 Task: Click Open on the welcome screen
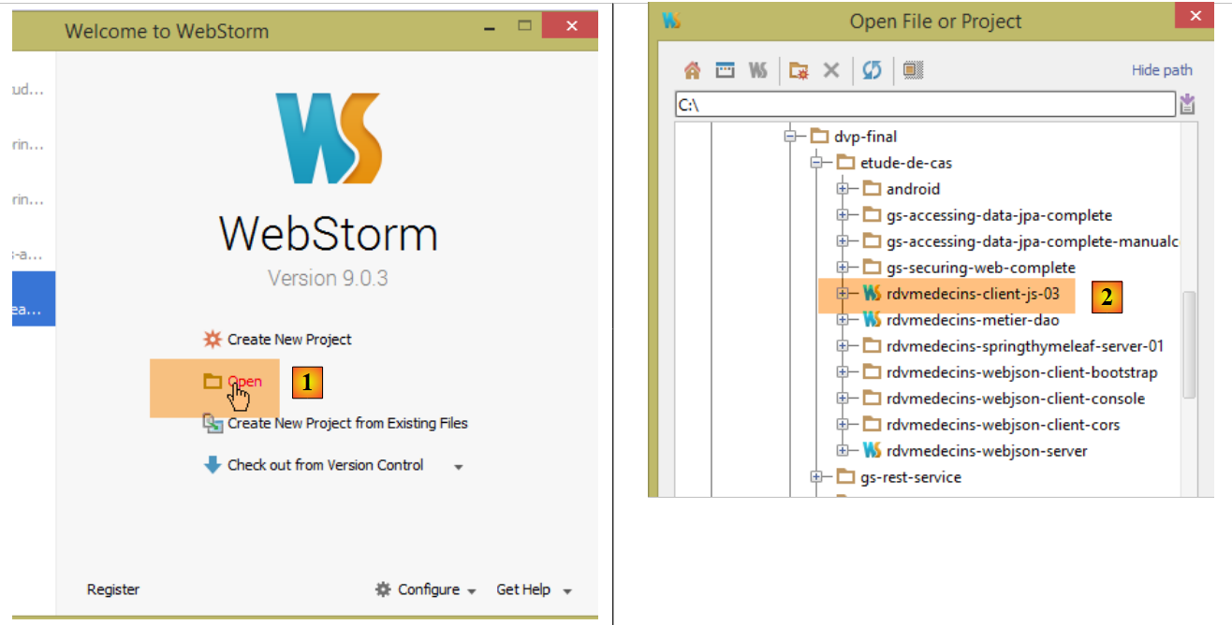pyautogui.click(x=245, y=382)
